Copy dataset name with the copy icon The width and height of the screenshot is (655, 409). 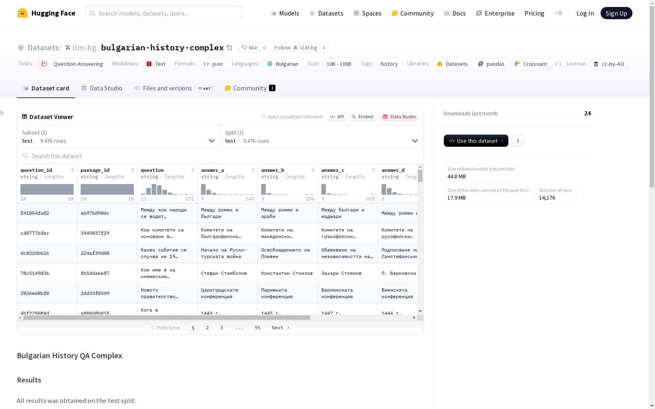pyautogui.click(x=230, y=48)
